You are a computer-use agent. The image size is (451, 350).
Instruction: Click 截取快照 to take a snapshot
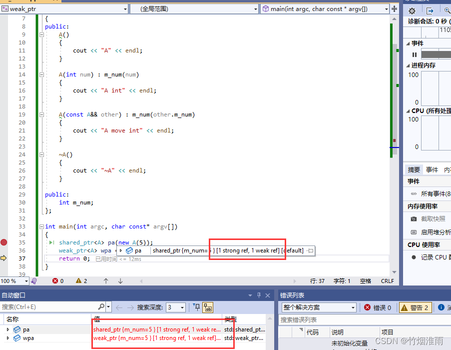(433, 219)
